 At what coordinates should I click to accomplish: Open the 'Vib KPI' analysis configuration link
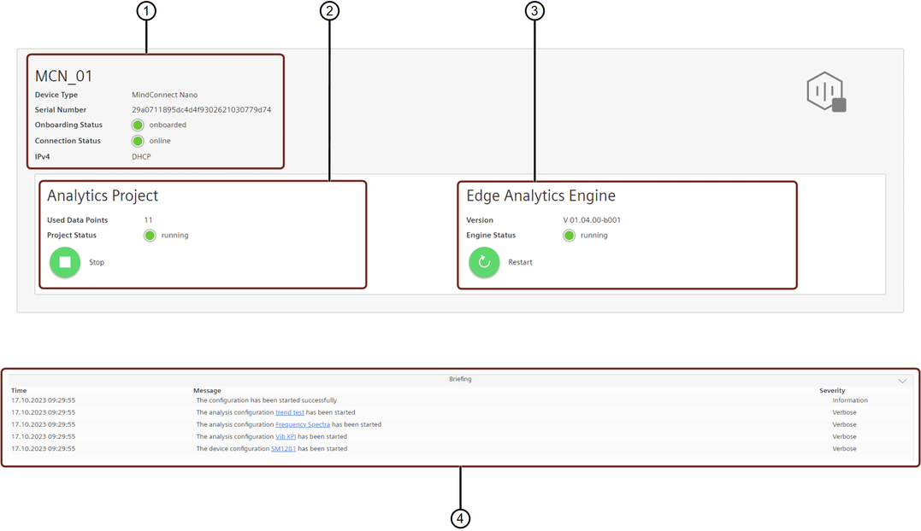[x=286, y=436]
